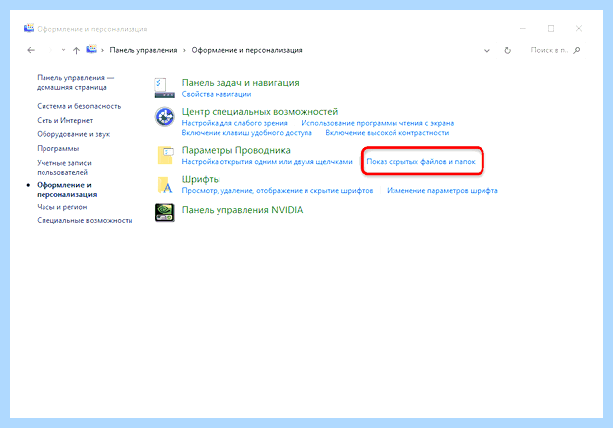This screenshot has width=613, height=428.
Task: Expand the chevron before 'Панель управления' breadcrumb
Action: [x=103, y=50]
